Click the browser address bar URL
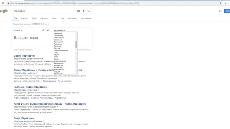The image size is (230, 129). (74, 3)
